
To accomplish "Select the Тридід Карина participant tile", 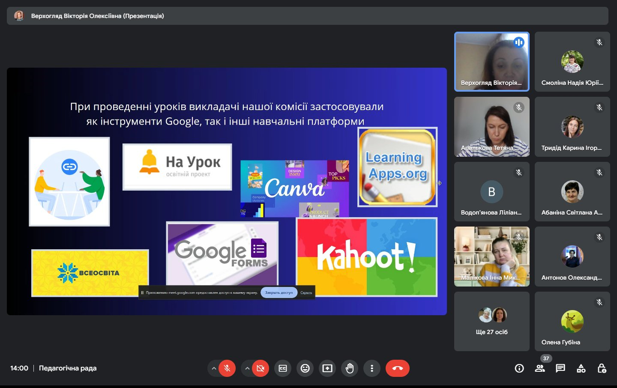I will click(572, 127).
